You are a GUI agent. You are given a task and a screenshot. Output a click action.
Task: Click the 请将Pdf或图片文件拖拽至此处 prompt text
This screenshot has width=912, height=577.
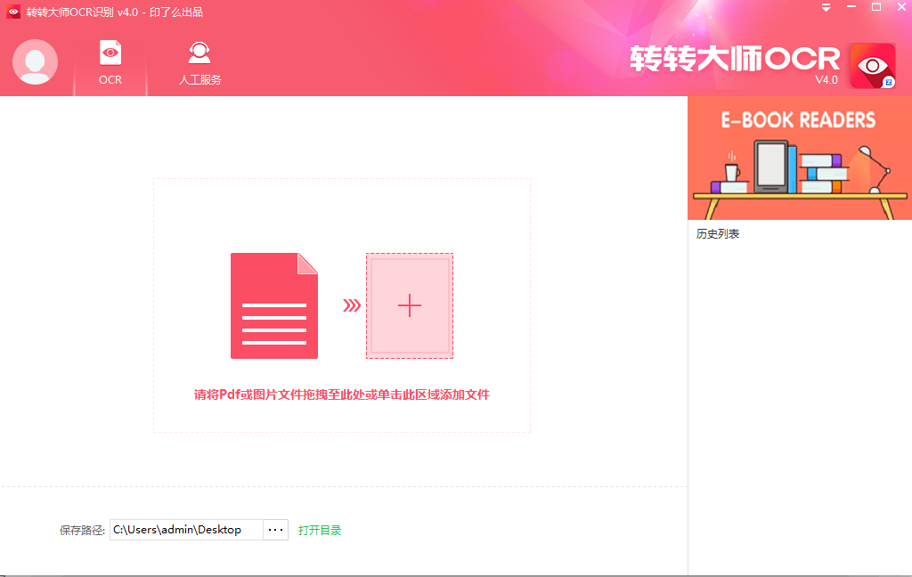341,394
